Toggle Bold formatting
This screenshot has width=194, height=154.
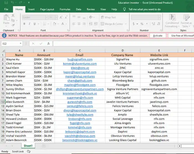click(x=24, y=24)
